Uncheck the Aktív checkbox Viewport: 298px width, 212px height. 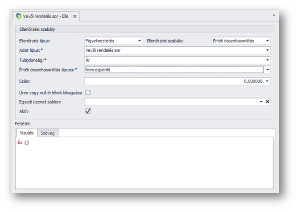[88, 111]
